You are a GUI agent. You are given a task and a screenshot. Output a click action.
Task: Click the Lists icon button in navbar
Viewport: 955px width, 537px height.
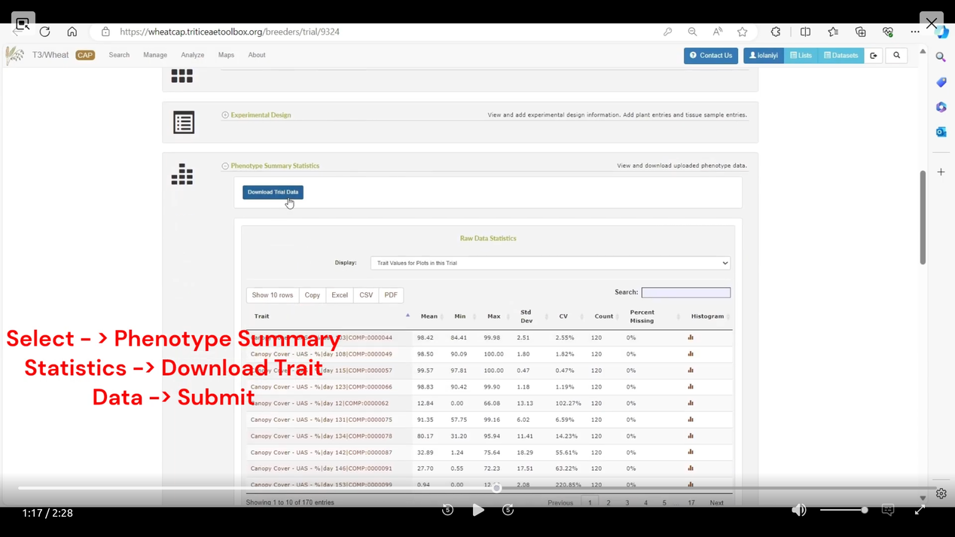(x=801, y=55)
